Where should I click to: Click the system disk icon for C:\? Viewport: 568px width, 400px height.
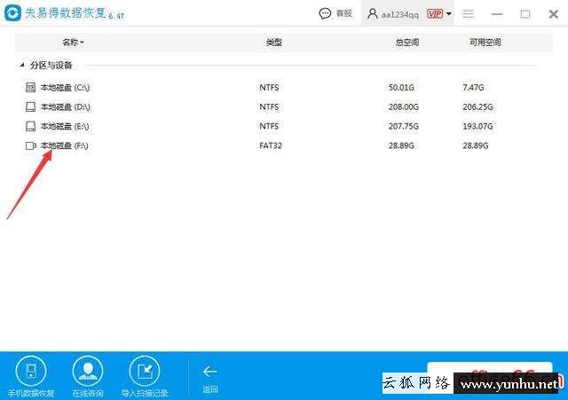click(30, 87)
